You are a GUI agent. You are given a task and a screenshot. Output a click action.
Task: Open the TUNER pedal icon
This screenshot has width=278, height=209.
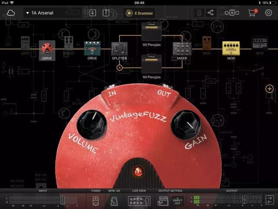coord(96,201)
